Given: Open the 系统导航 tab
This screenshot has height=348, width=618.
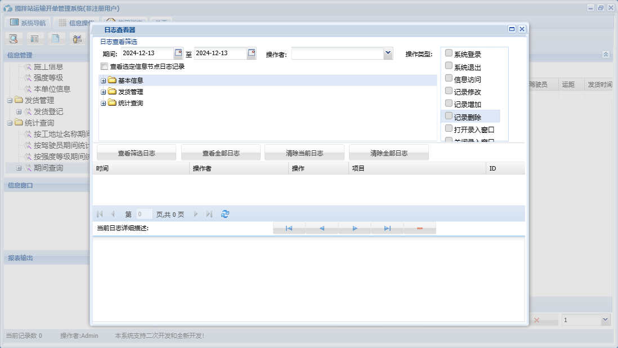Looking at the screenshot, I should point(28,23).
